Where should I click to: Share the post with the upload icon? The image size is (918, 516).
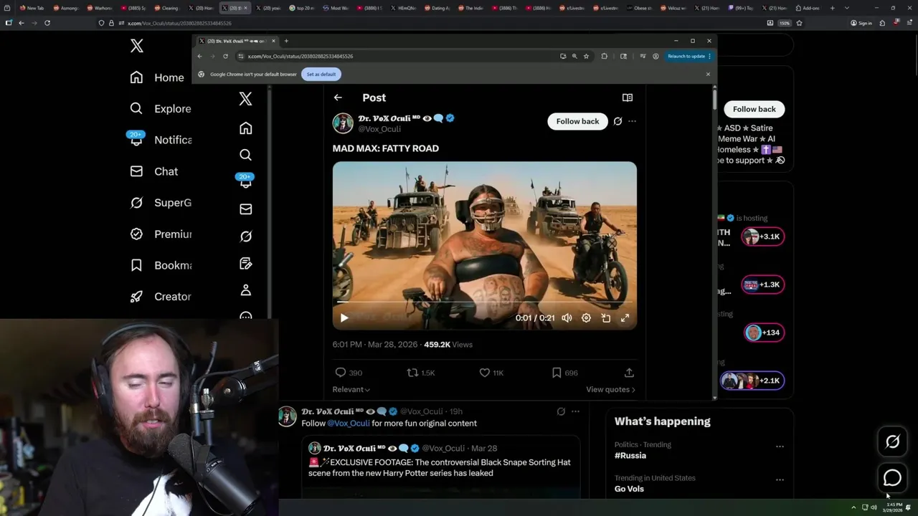click(x=629, y=373)
